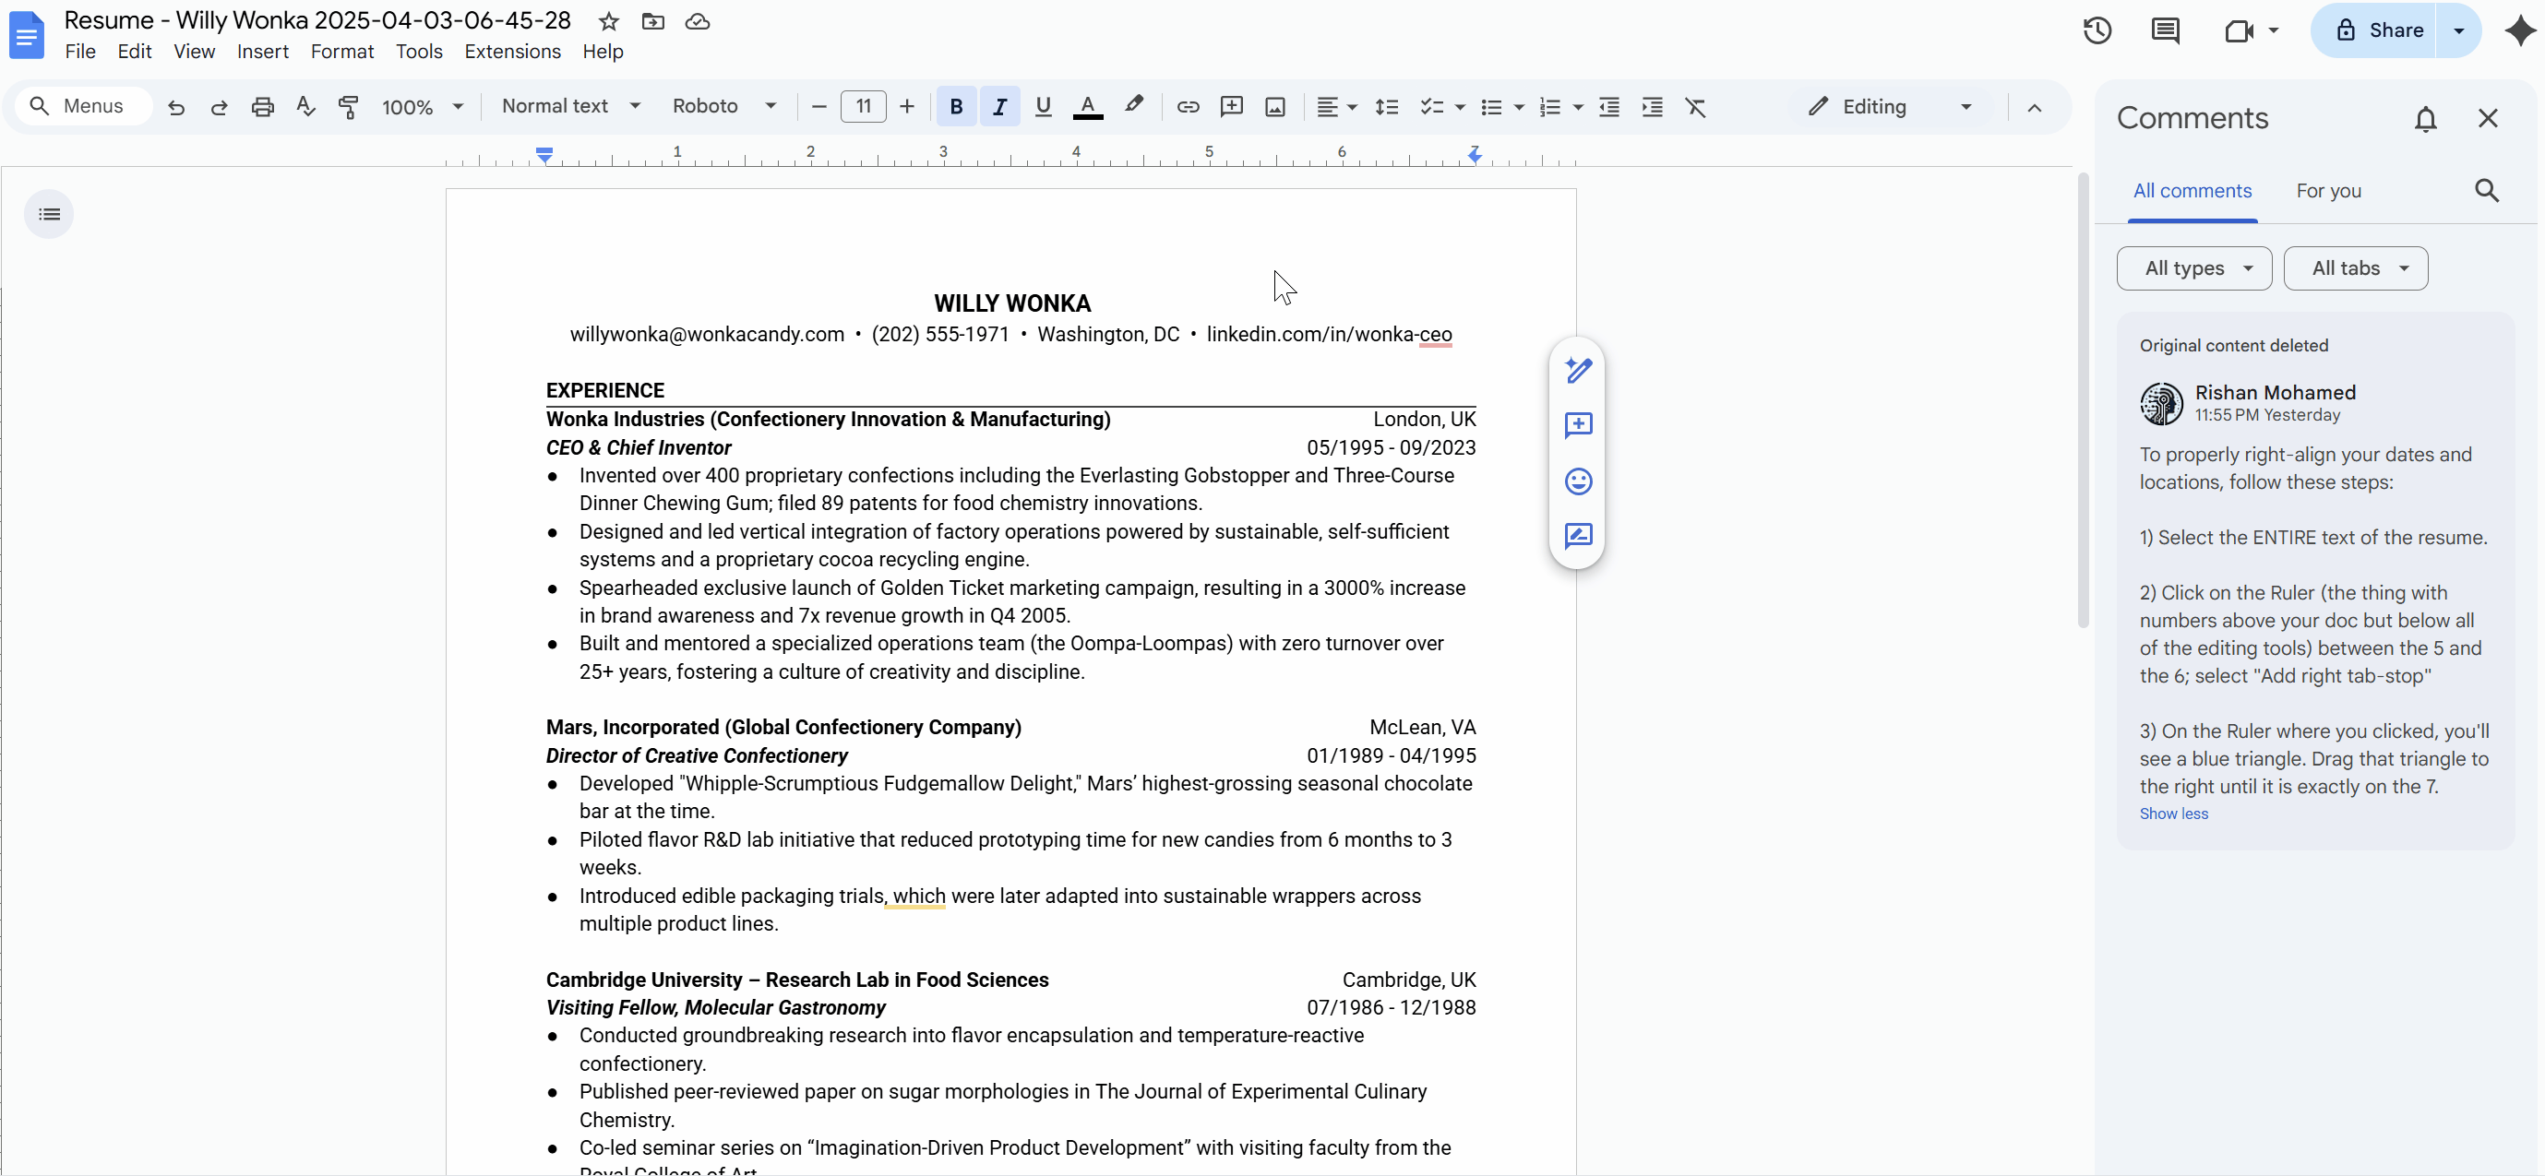Decrease font size with minus
Screen dimensions: 2545x1176
pyautogui.click(x=818, y=107)
